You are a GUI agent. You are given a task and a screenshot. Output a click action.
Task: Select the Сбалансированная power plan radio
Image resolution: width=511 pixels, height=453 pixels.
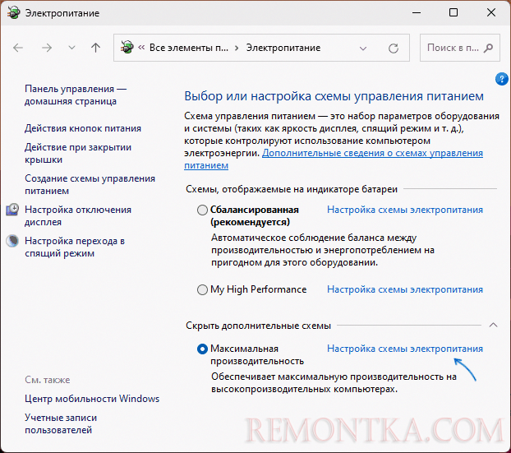[202, 210]
